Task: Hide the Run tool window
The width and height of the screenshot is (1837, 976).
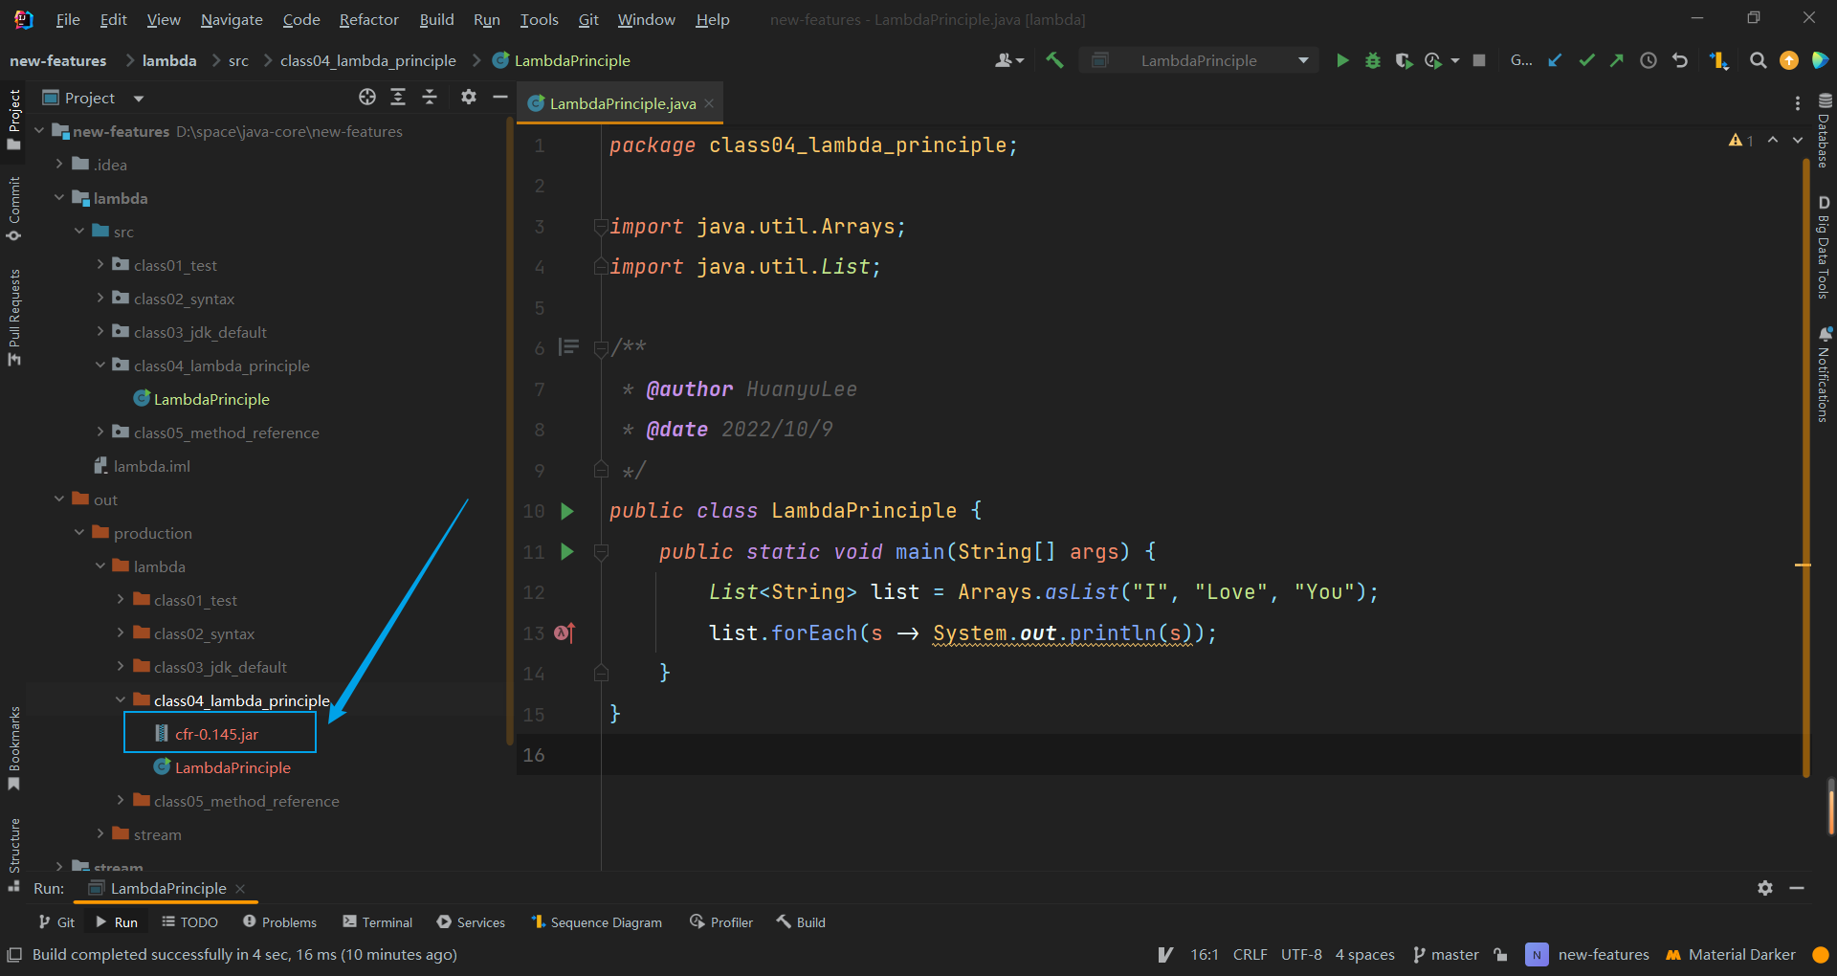Action: (1797, 888)
